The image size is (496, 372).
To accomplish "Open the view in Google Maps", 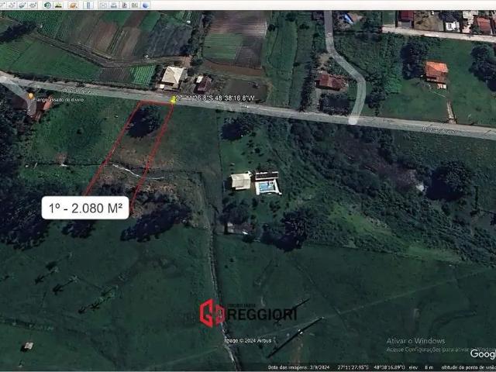I will (135, 5).
